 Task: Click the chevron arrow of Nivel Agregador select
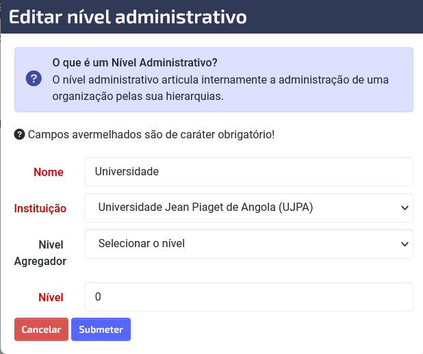405,244
